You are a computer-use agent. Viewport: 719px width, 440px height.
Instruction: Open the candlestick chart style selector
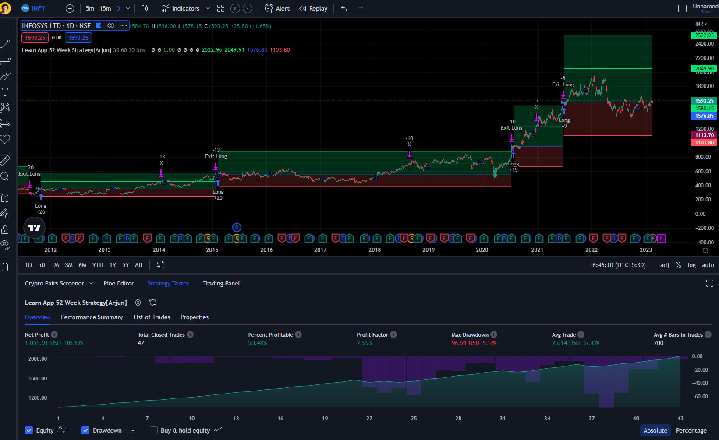pos(145,8)
